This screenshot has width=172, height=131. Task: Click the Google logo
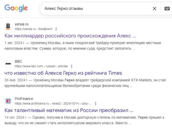(16, 8)
